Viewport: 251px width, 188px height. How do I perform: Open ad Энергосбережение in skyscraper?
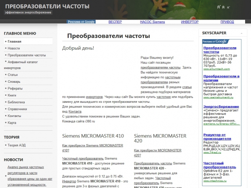(221, 107)
